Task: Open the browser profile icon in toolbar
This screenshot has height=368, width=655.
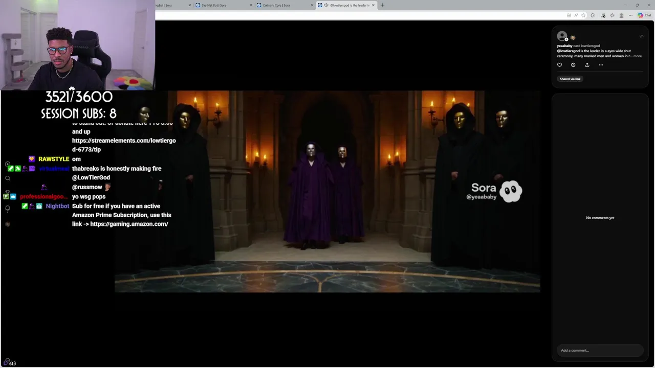Action: pyautogui.click(x=621, y=15)
